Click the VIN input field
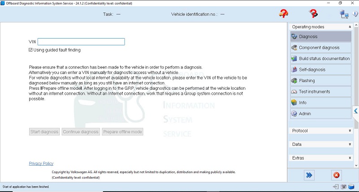359x192 pixels. click(x=81, y=42)
